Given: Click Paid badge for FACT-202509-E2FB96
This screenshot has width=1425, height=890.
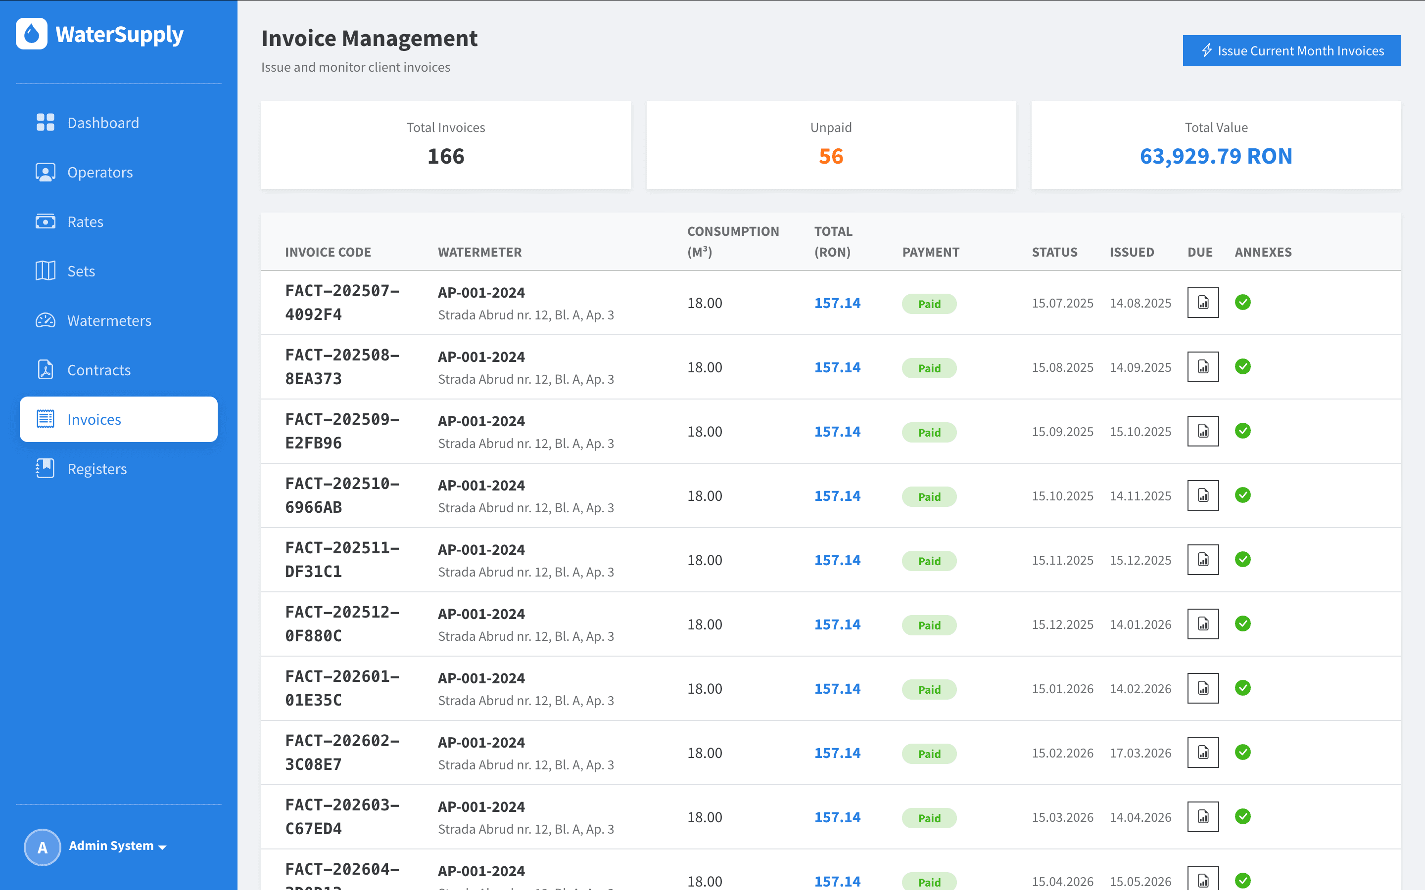Looking at the screenshot, I should 929,432.
